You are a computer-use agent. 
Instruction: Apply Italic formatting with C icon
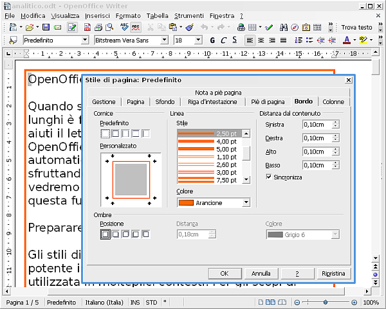pyautogui.click(x=223, y=40)
